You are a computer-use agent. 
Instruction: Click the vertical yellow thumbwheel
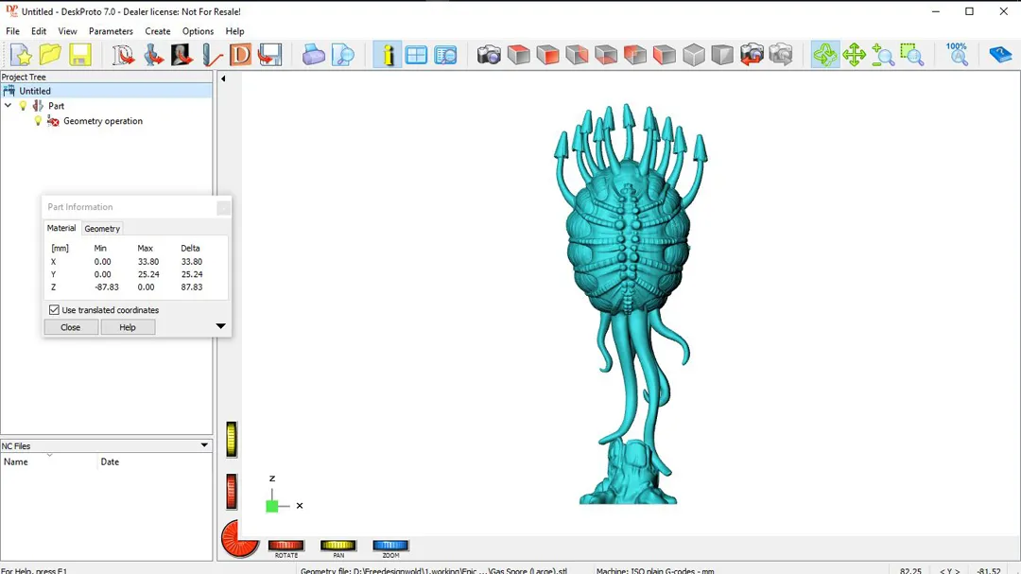point(232,439)
